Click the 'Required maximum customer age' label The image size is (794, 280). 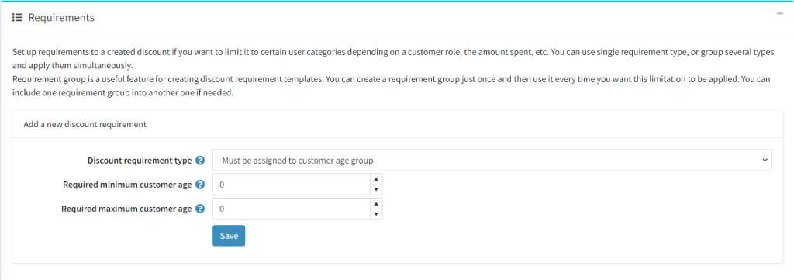click(126, 209)
